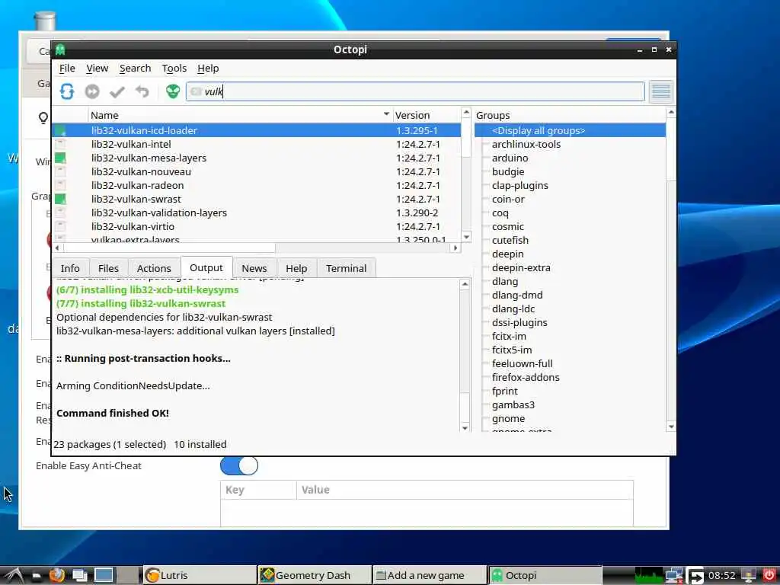The image size is (780, 585).
Task: Click output pane scroll down arrow
Action: pyautogui.click(x=465, y=428)
